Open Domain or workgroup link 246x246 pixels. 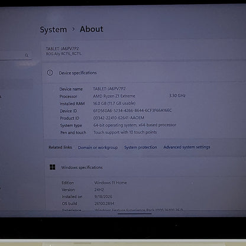[x=98, y=147]
